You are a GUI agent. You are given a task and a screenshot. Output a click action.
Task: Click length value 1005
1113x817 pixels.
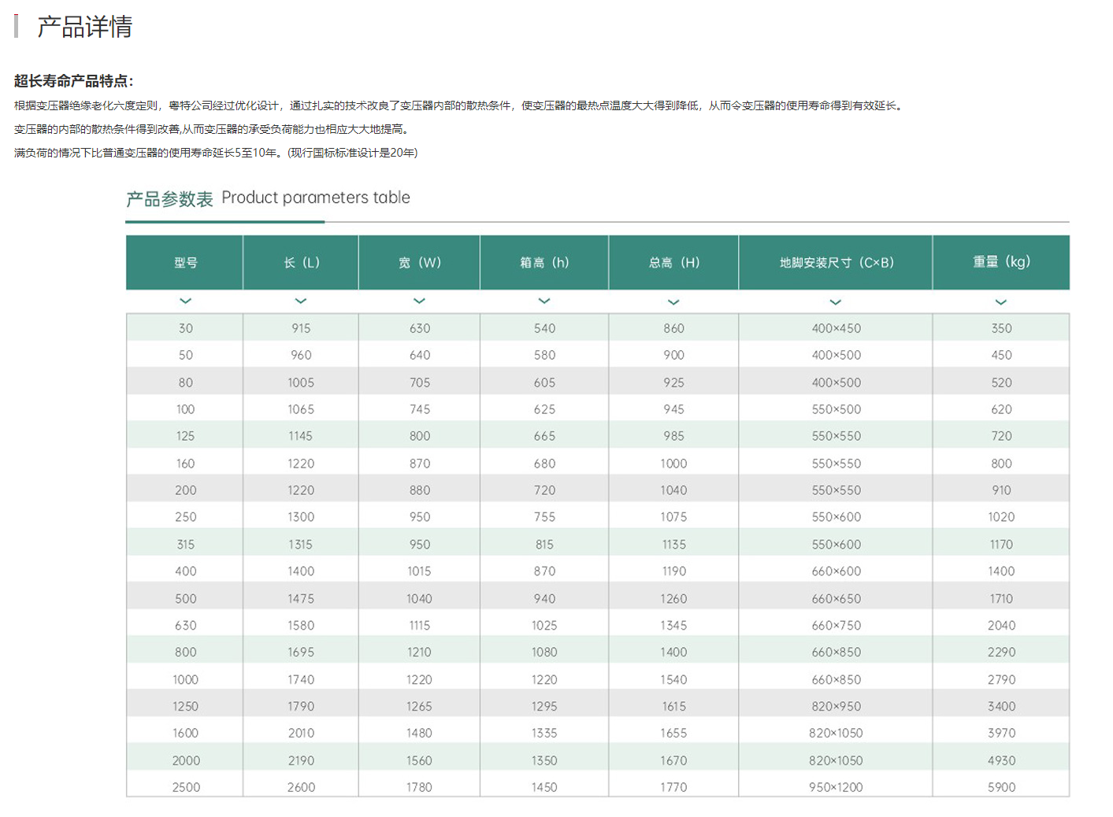[301, 383]
